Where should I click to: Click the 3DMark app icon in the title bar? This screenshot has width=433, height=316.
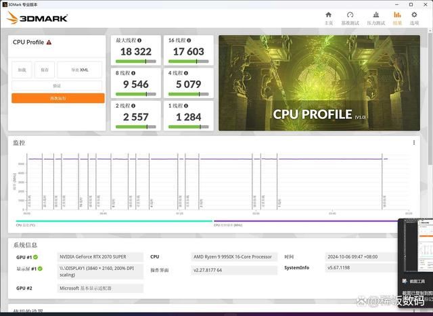(x=5, y=5)
